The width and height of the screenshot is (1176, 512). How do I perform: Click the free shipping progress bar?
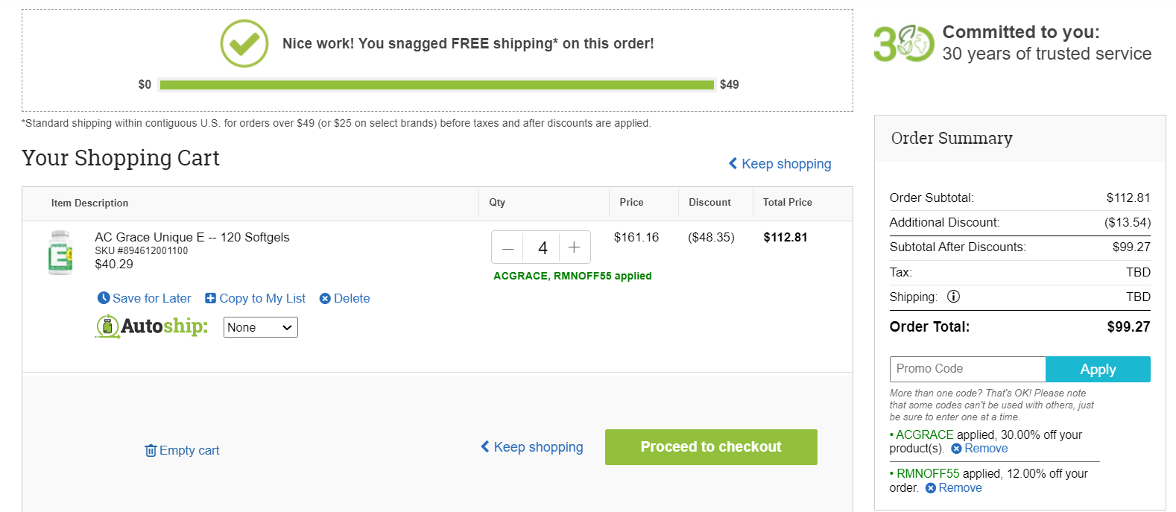[x=437, y=85]
